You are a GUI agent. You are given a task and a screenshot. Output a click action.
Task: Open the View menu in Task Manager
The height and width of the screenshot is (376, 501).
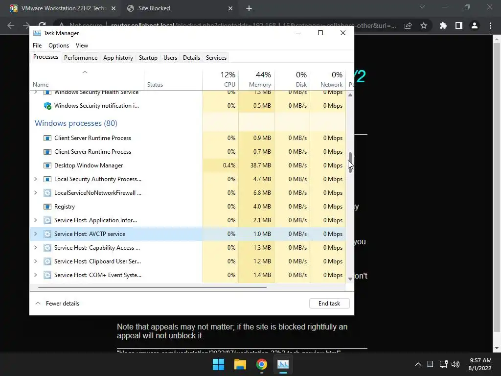82,46
